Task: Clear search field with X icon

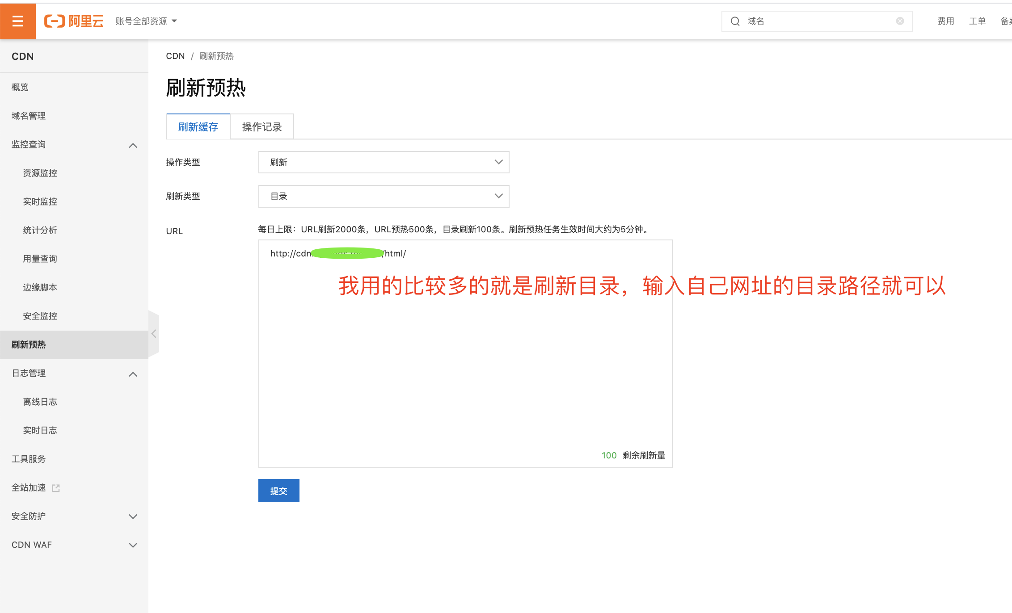Action: [900, 21]
